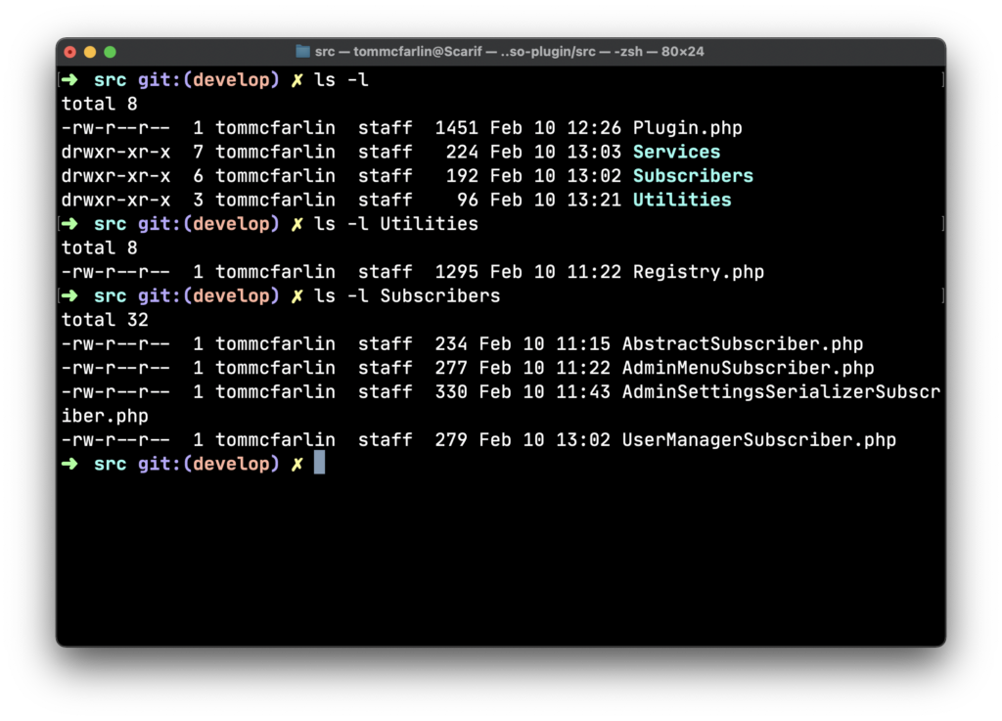Click the green arrow on the last prompt

point(69,464)
